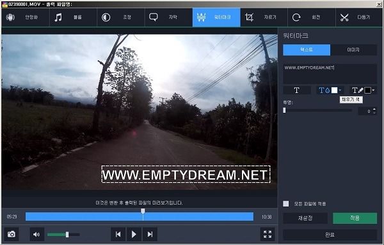Click the 10:38 total duration label
Viewport: 384px width, 245px height.
pyautogui.click(x=266, y=217)
